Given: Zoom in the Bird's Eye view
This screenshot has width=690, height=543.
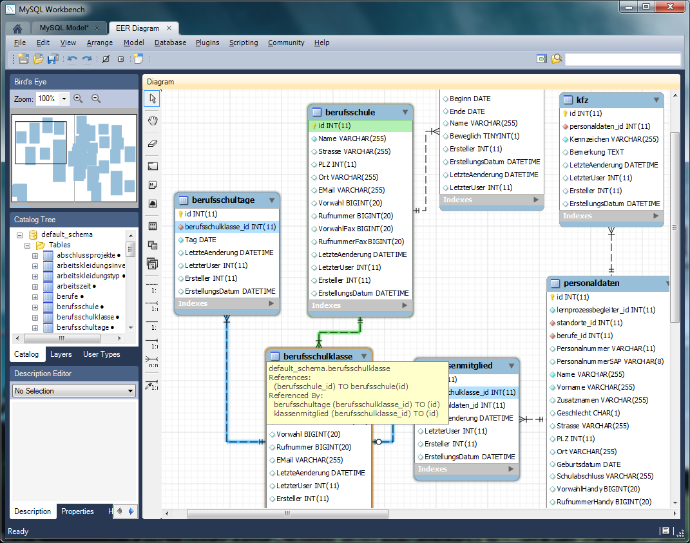Looking at the screenshot, I should pyautogui.click(x=78, y=99).
